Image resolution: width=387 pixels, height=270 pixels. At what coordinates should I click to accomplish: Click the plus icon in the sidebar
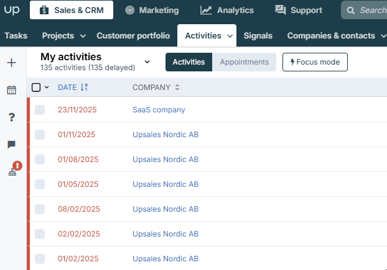tap(11, 63)
